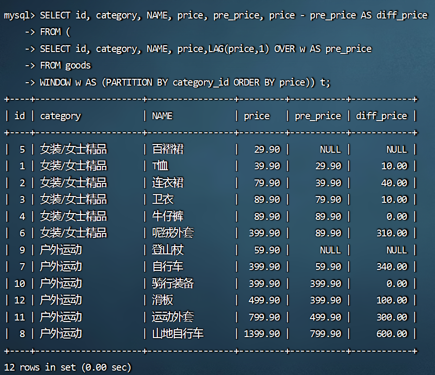Click the product name 山地自行车
The width and height of the screenshot is (435, 375).
178,334
